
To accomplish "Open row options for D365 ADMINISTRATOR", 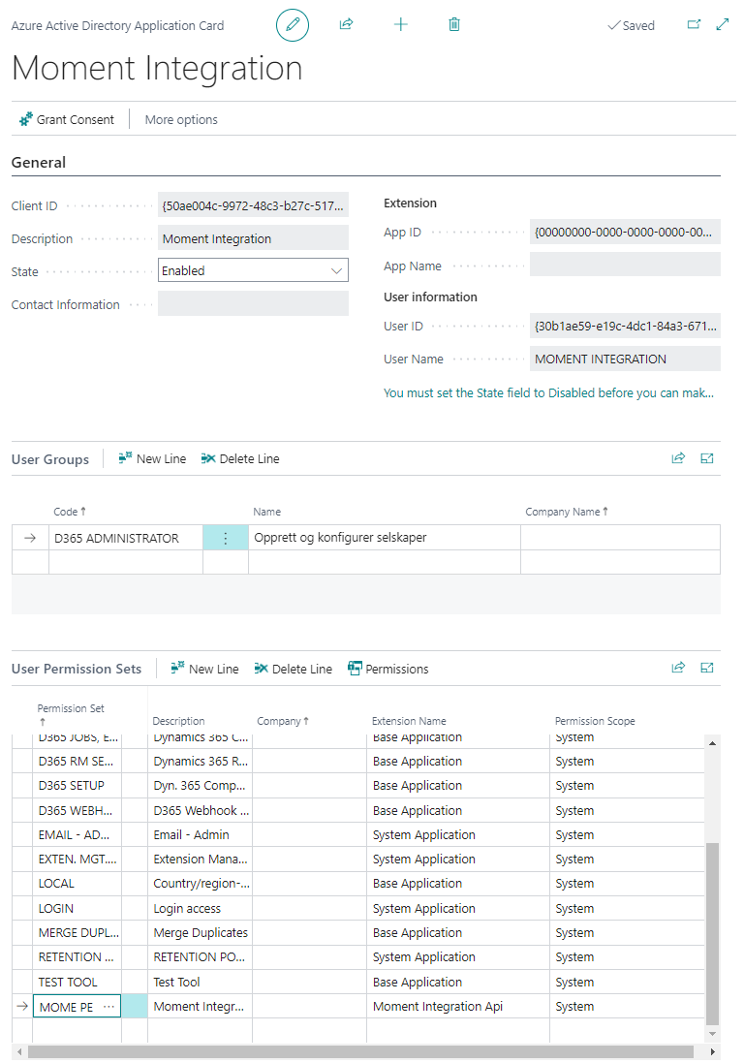I will click(226, 539).
